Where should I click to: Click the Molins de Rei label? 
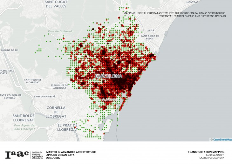point(9,50)
